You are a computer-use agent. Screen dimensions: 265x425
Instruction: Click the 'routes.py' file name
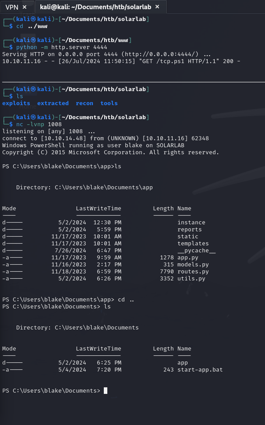coord(193,272)
